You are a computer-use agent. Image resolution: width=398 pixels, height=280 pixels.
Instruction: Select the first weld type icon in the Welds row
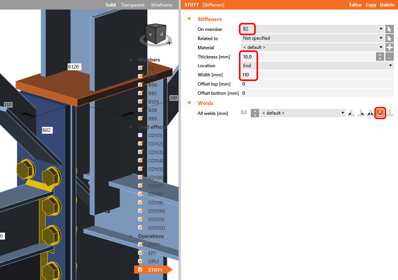[351, 113]
